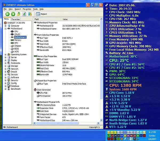Click the vertical scrollbar down arrow

point(101,120)
